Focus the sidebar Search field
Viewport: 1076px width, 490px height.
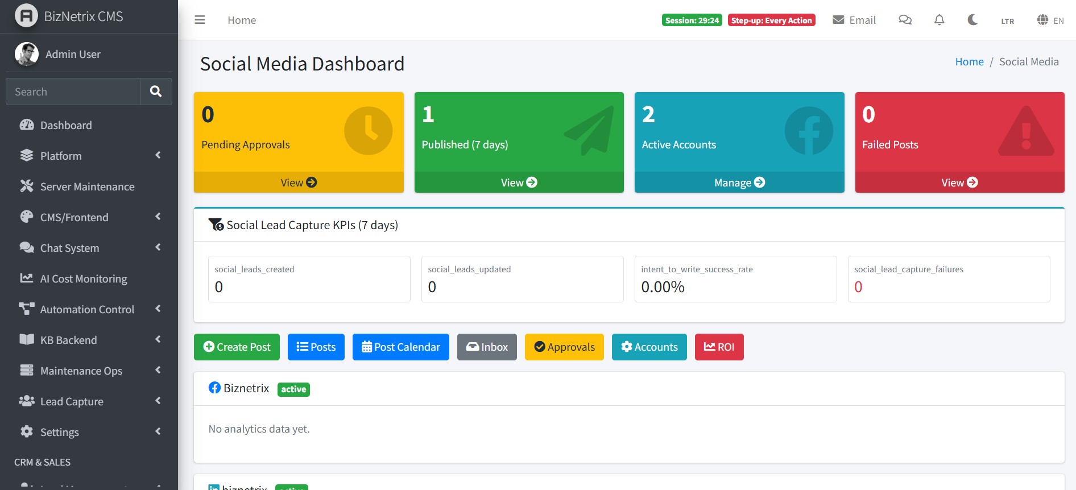tap(73, 92)
